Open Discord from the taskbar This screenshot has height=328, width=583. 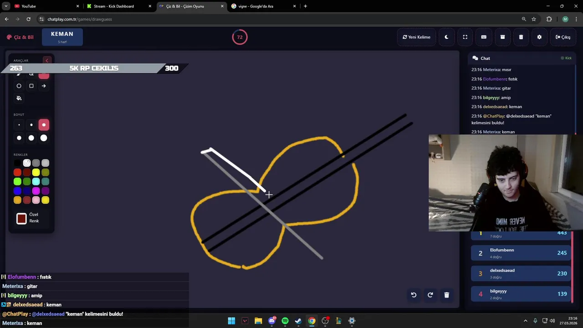[x=272, y=321]
